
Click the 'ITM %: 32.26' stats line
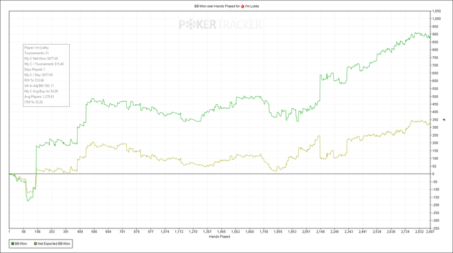coord(34,102)
